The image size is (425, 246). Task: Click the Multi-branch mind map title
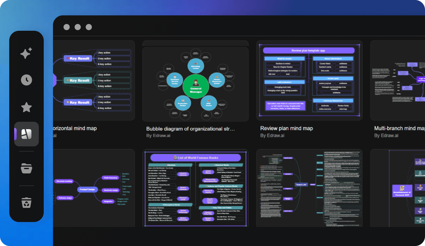(x=399, y=128)
